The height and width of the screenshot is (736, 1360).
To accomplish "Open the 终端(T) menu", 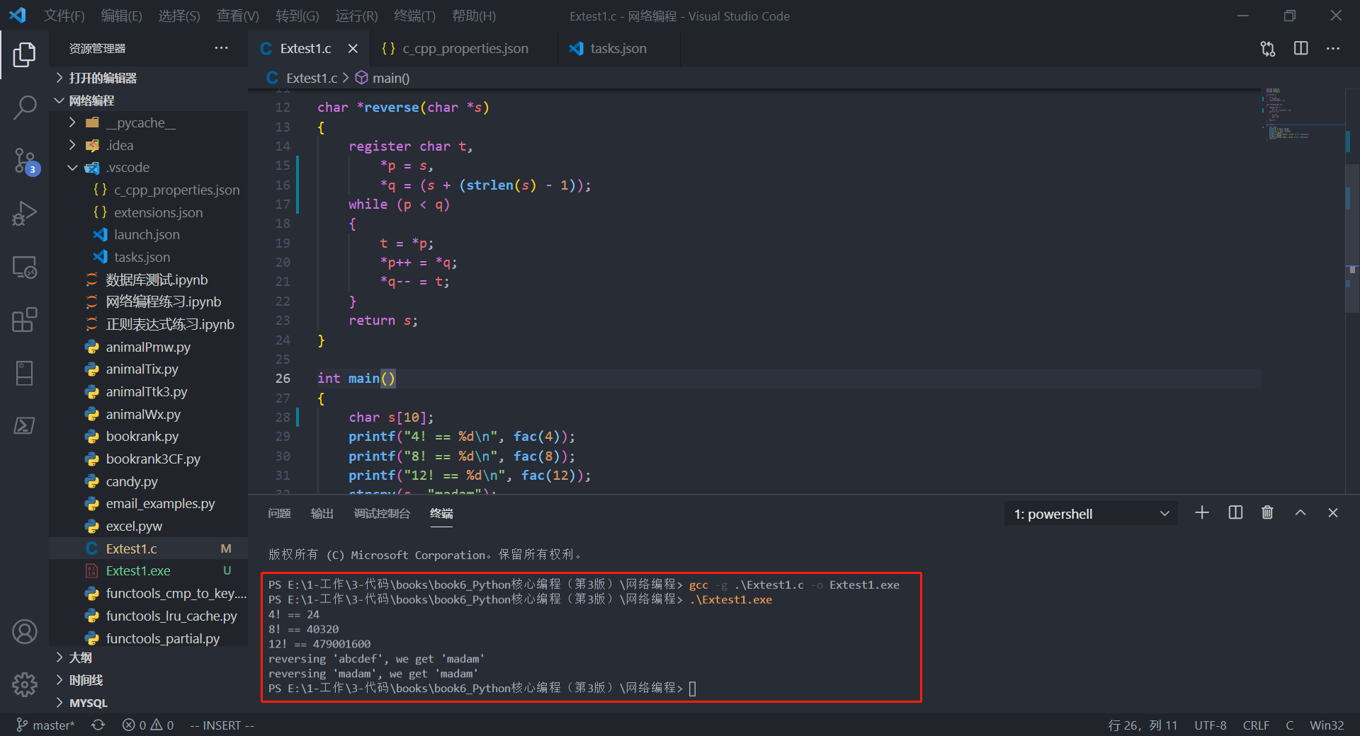I will tap(414, 16).
